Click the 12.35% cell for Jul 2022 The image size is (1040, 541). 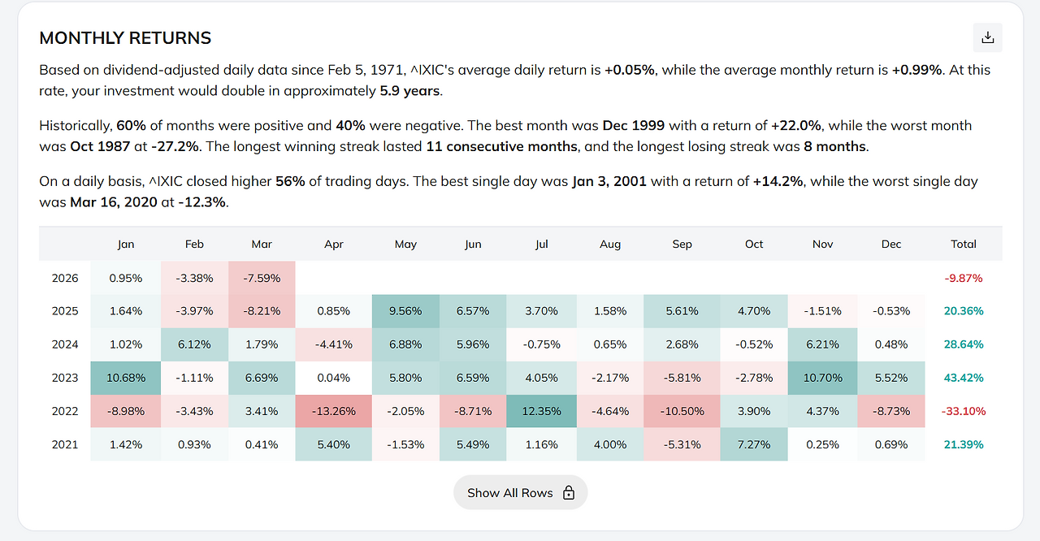542,411
